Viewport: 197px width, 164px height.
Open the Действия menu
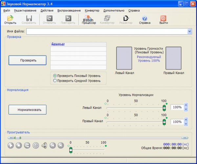47,11
